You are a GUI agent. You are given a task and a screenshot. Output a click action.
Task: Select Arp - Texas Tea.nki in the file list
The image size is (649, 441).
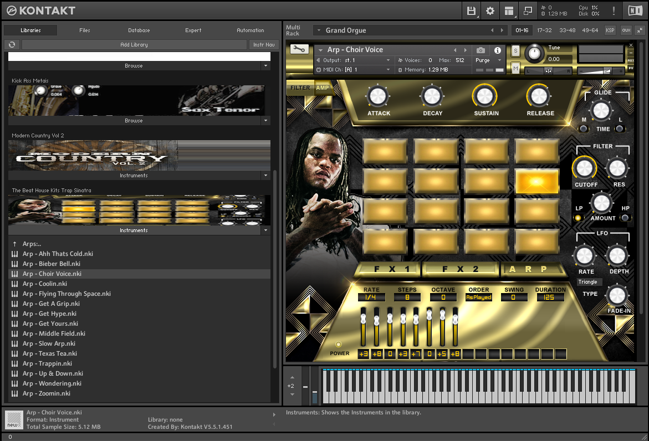point(140,353)
